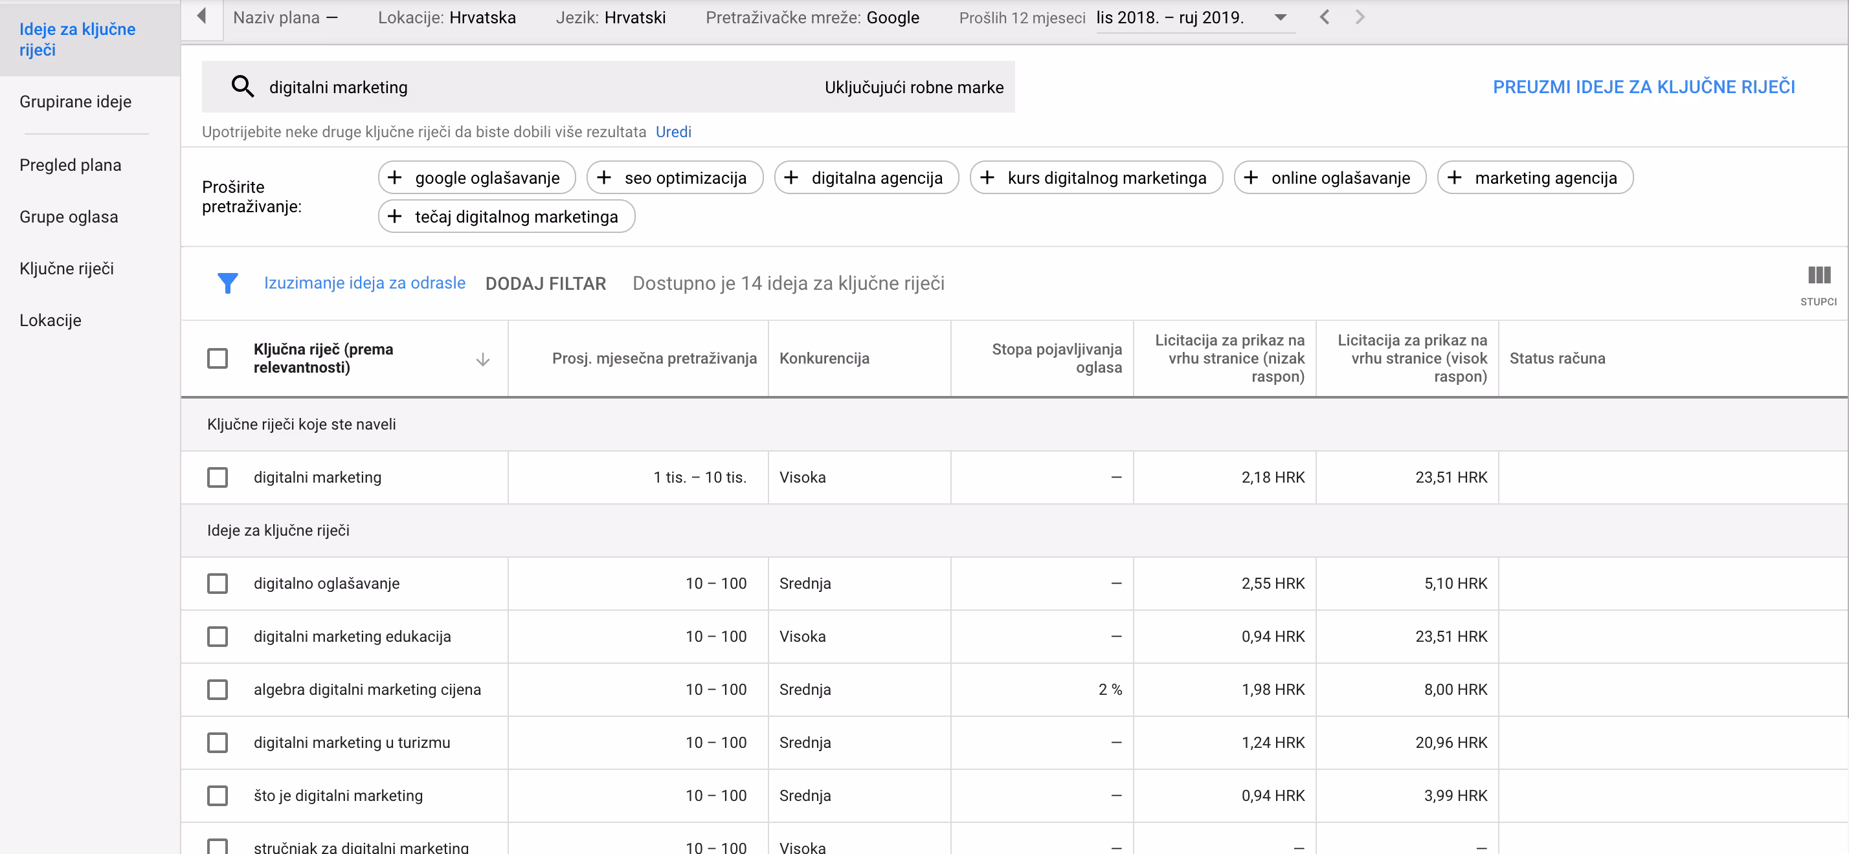
Task: Click sort arrow in Ključna riječ column
Action: click(x=482, y=359)
